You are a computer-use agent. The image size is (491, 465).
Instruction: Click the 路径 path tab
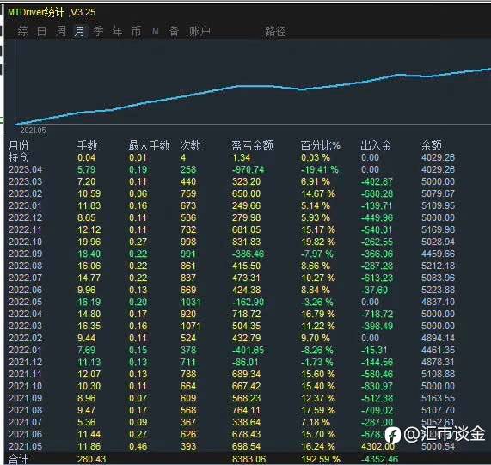[x=275, y=31]
